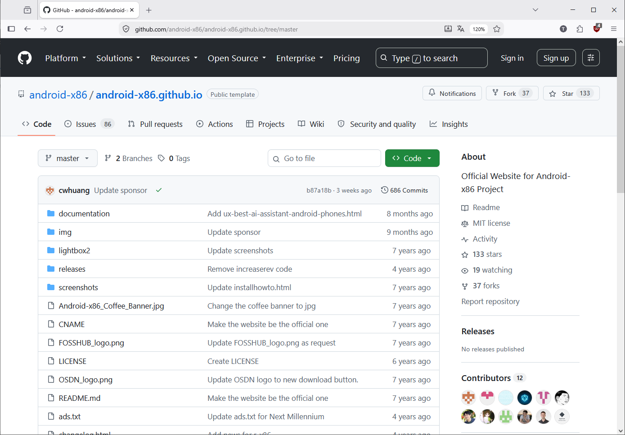Open the Pricing page
625x435 pixels.
[x=346, y=58]
